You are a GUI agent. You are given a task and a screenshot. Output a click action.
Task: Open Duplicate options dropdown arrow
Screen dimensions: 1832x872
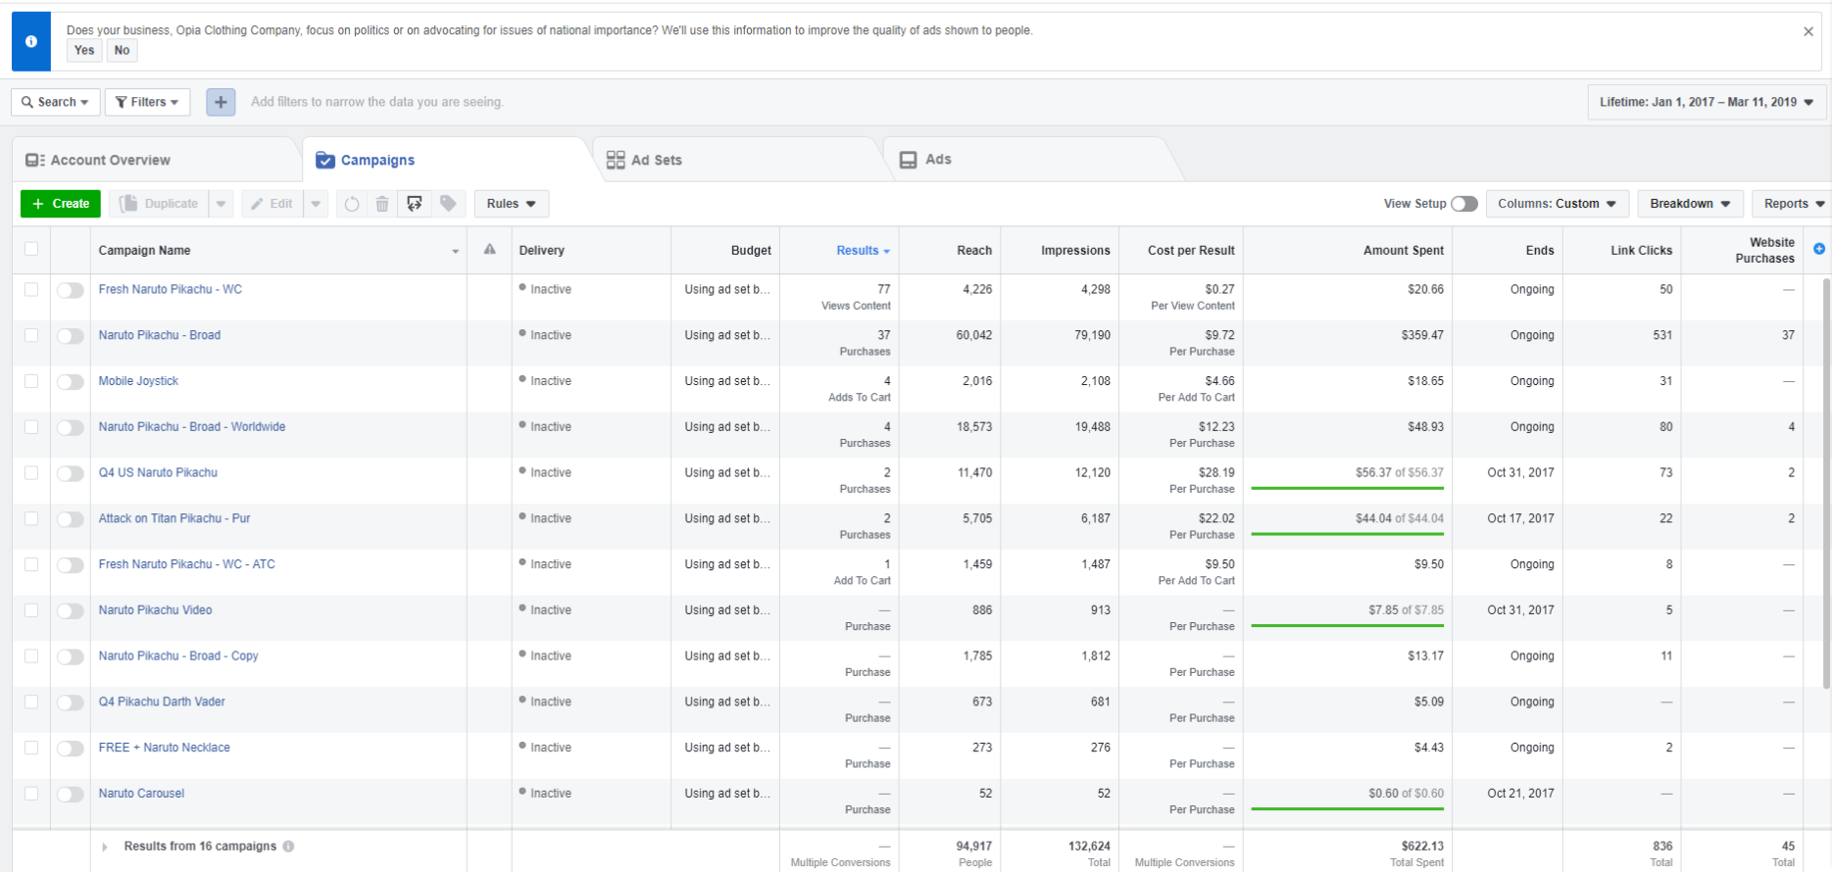tap(222, 204)
